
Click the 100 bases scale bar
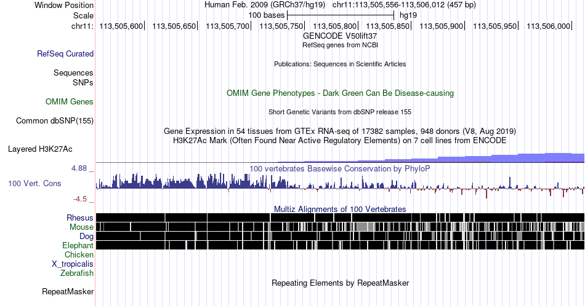(341, 15)
